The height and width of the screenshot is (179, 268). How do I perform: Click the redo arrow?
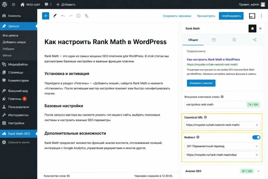(71, 16)
